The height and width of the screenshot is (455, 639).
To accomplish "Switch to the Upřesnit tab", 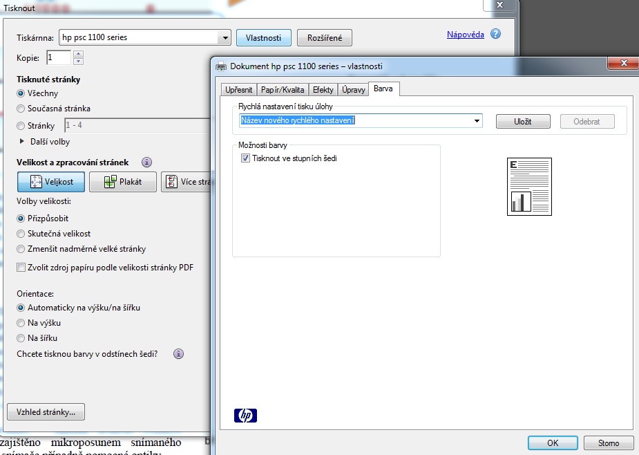I will click(x=239, y=90).
